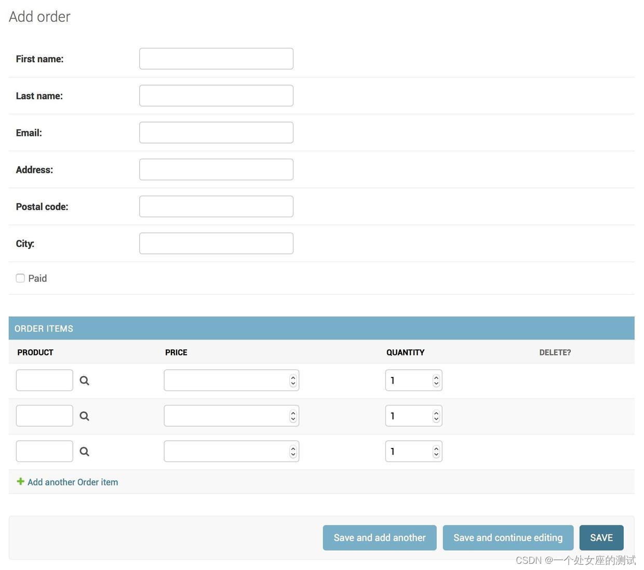Click the second row Price stepper arrows

pyautogui.click(x=293, y=416)
